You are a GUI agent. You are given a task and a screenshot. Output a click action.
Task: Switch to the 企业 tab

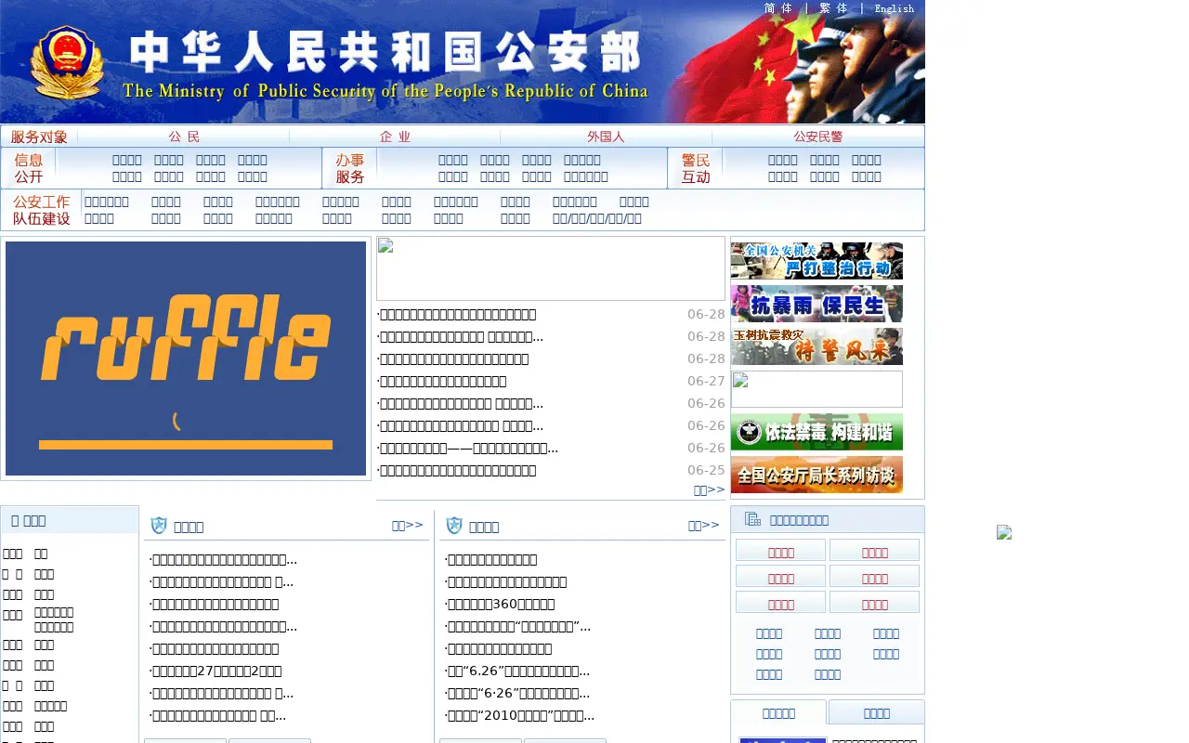point(395,137)
